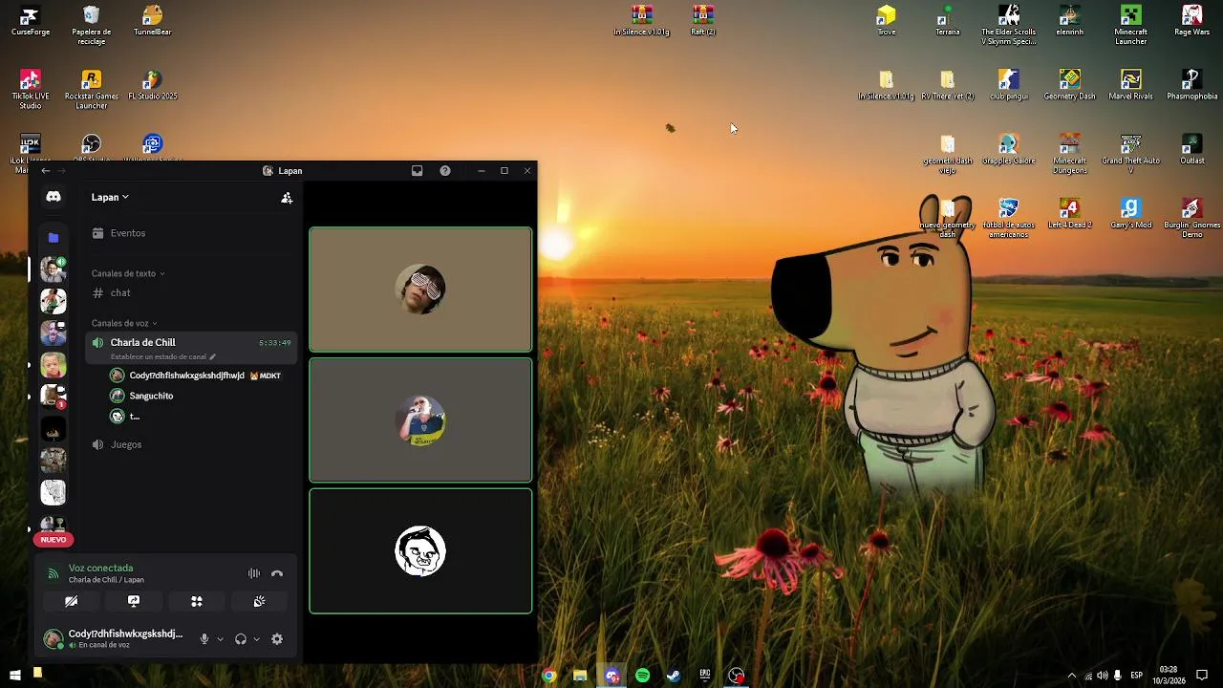The height and width of the screenshot is (688, 1223).
Task: Open notification center in taskbar
Action: click(1202, 676)
